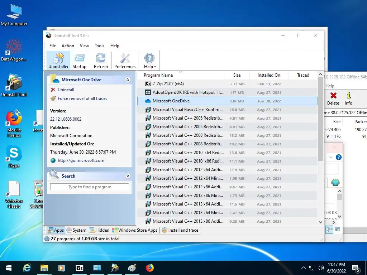Screen dimensions: 367x275
Task: Select AdoptOpenJDK JRE with Hotspot icon
Action: click(148, 92)
